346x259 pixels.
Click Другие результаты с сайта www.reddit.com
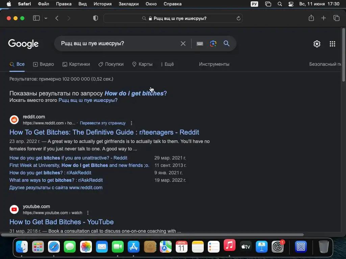(x=56, y=188)
